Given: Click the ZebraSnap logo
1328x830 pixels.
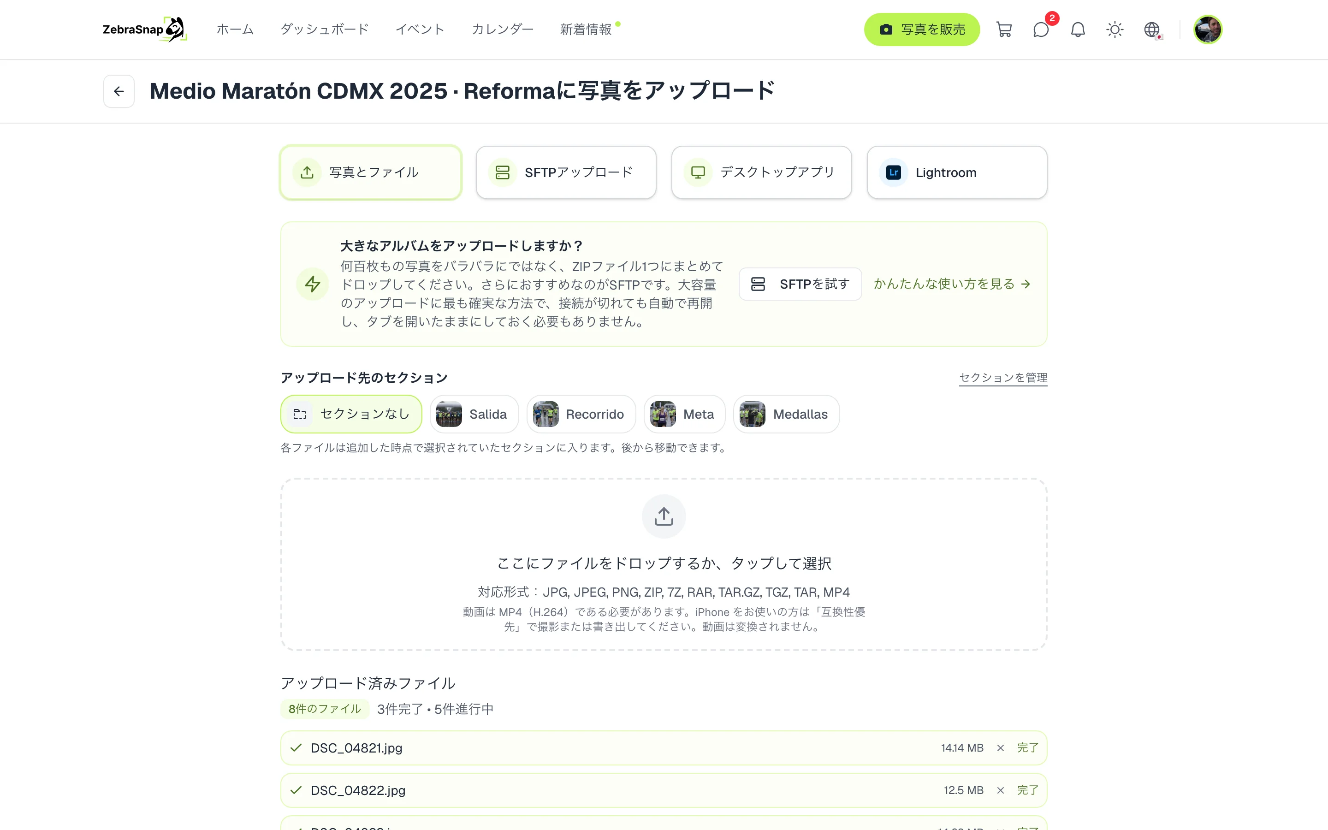Looking at the screenshot, I should point(145,30).
